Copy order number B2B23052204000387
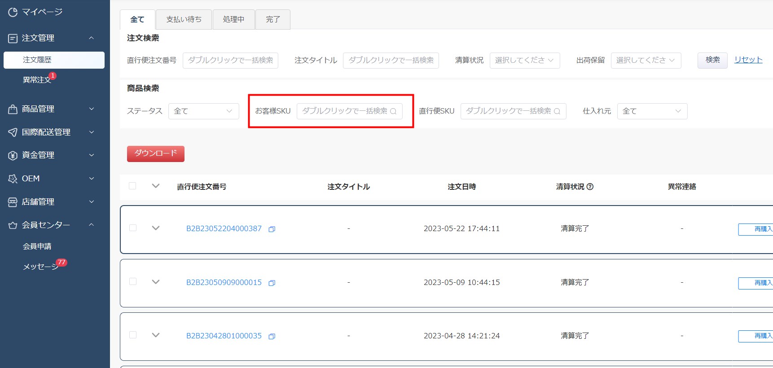Screen dimensions: 773x368 (x=272, y=229)
